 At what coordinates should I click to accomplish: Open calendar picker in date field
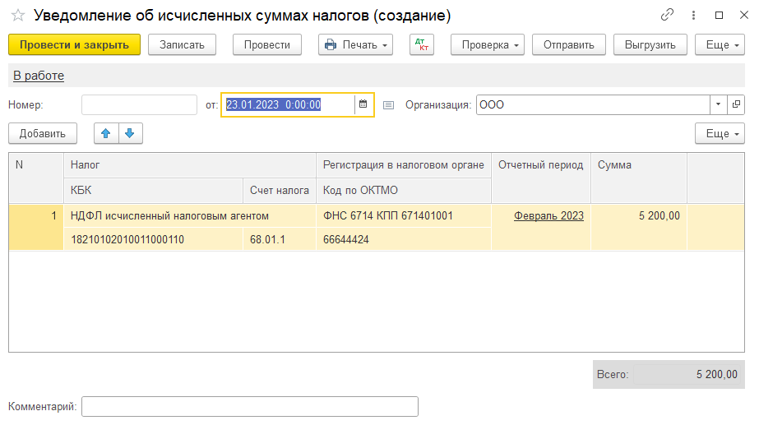363,104
